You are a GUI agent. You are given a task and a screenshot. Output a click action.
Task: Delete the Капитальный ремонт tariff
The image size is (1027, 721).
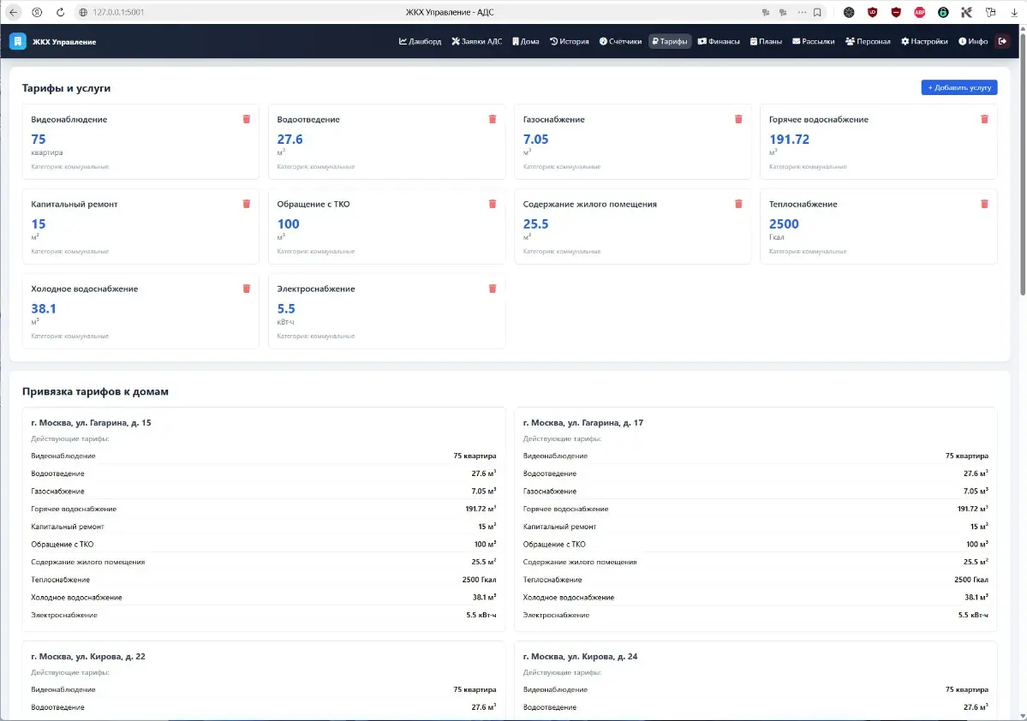(x=247, y=204)
